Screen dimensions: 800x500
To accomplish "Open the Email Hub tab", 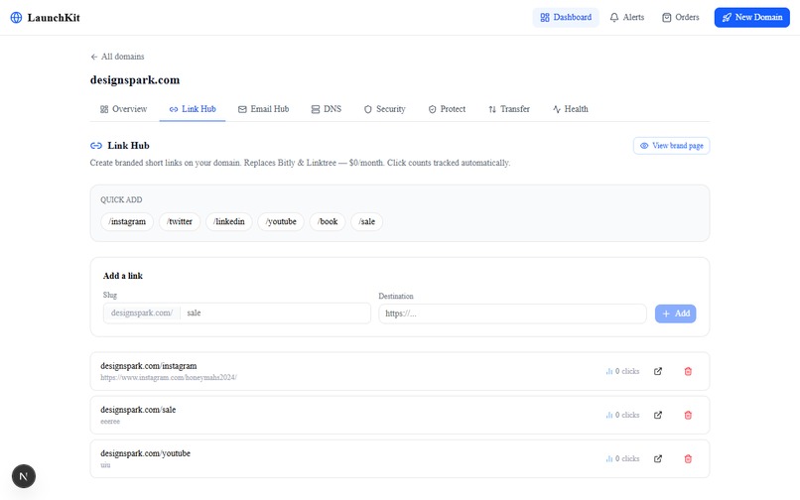I will tap(263, 109).
